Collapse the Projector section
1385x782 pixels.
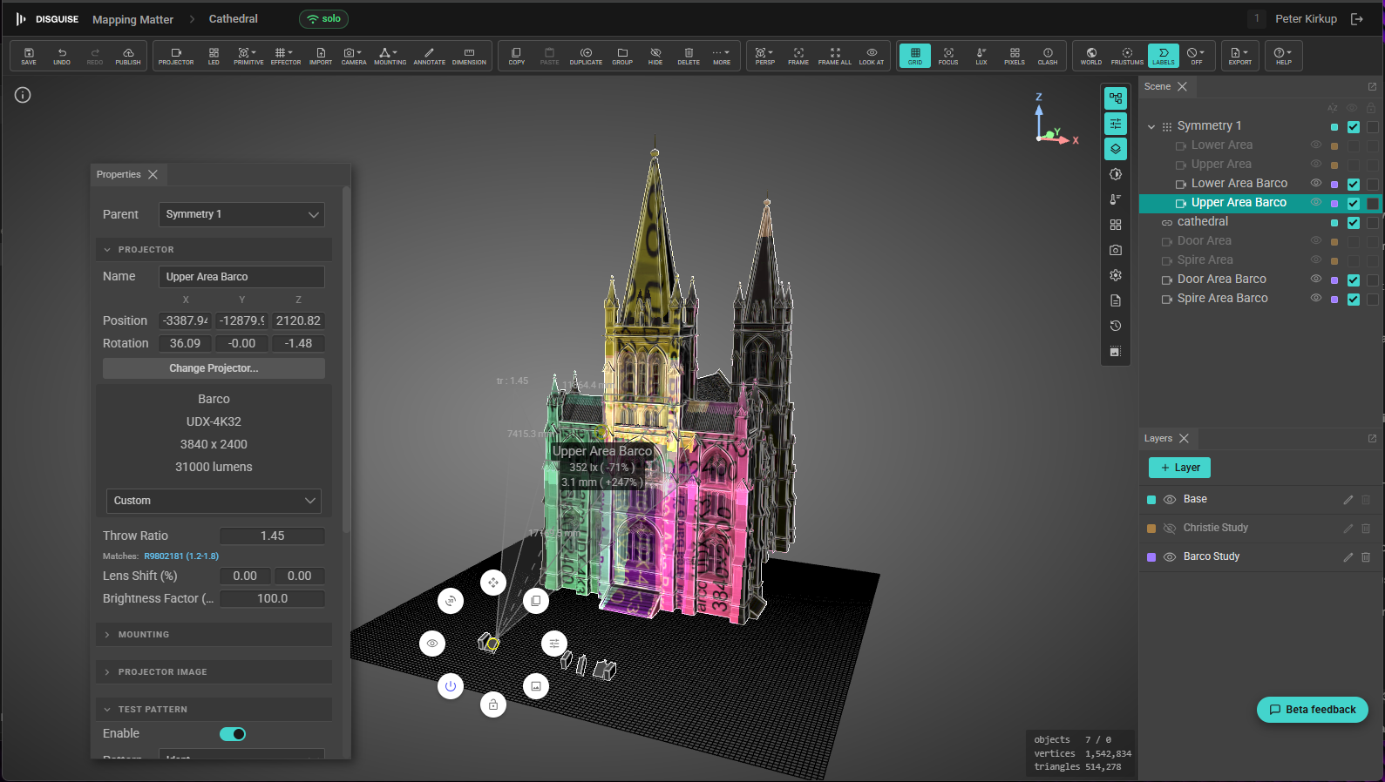[x=214, y=250]
